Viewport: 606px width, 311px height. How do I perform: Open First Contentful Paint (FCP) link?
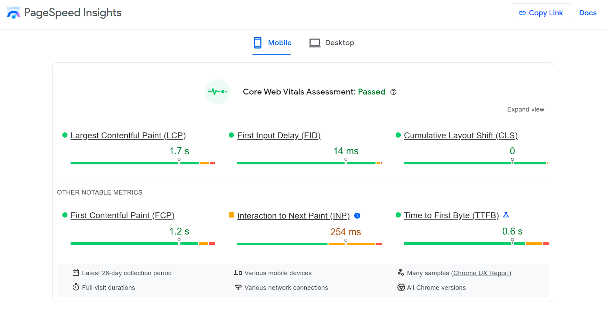click(x=122, y=215)
